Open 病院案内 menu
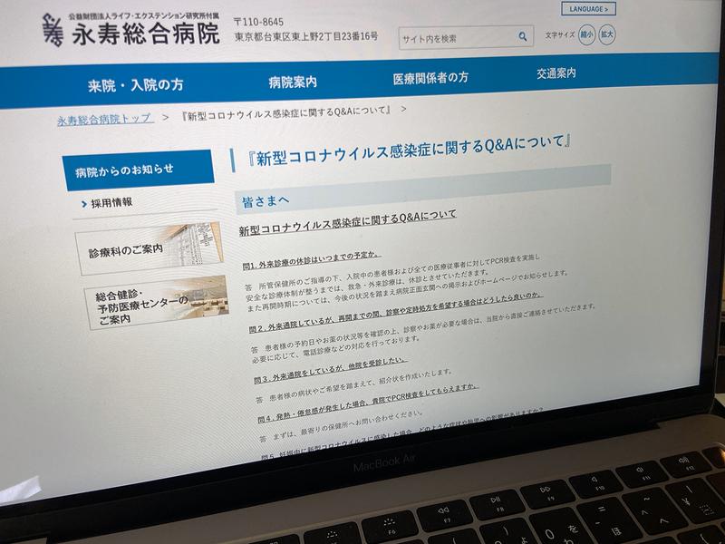This screenshot has height=544, width=725. (293, 82)
